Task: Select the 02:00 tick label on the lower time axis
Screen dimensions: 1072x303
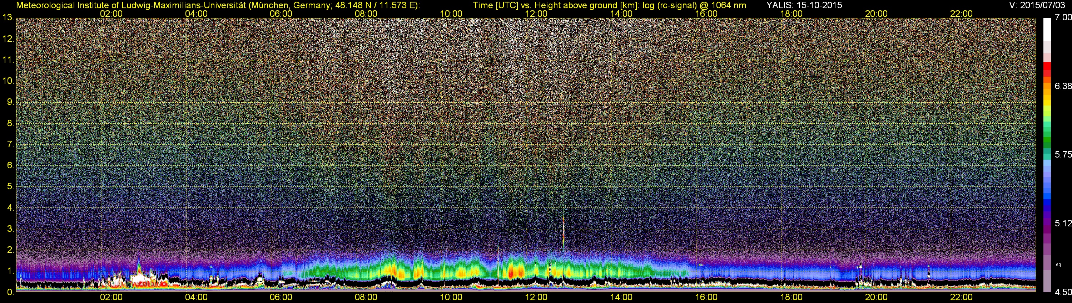Action: click(x=111, y=297)
